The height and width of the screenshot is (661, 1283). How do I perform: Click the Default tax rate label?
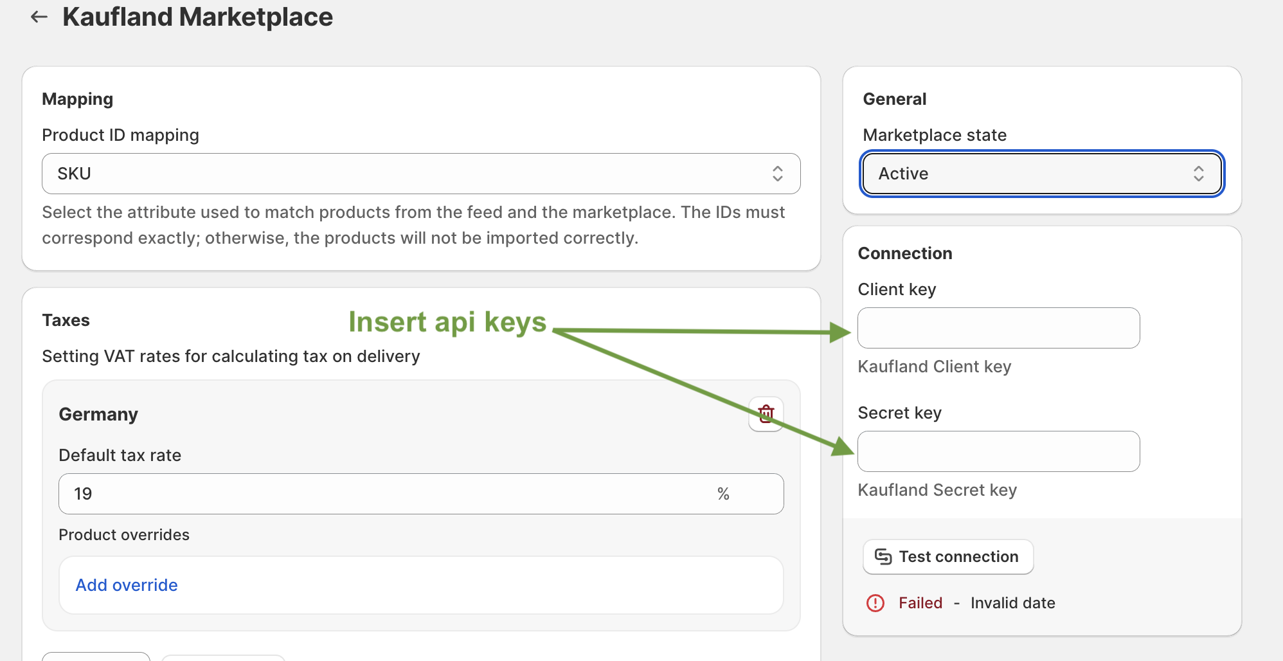[120, 455]
